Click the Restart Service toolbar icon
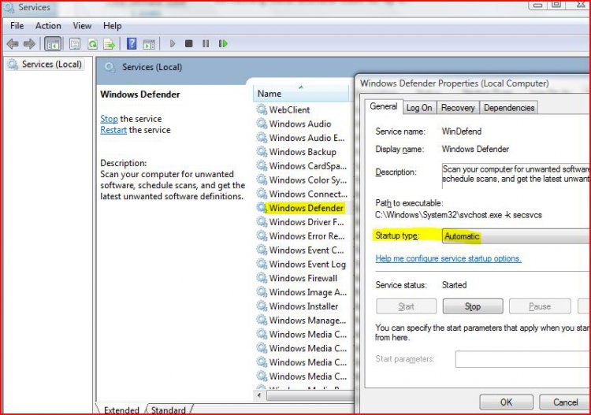This screenshot has width=591, height=415. [x=223, y=43]
